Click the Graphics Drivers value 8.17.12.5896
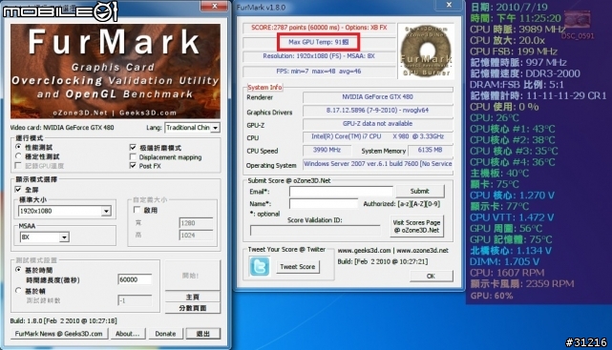The image size is (612, 350). click(377, 111)
